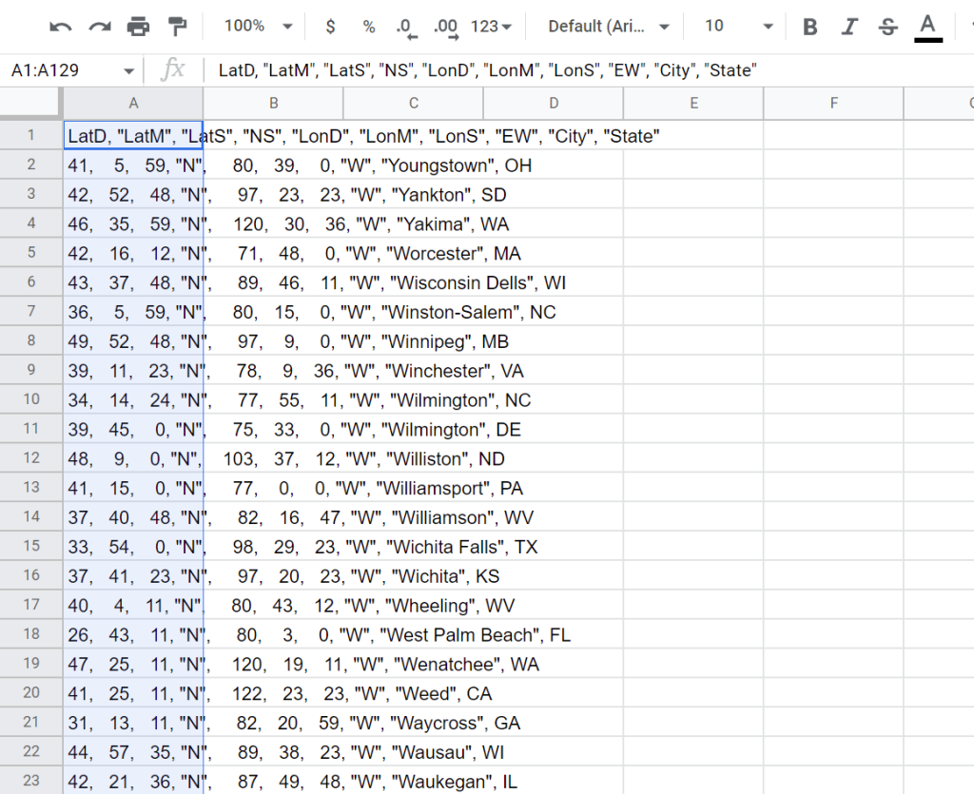
Task: Redo the last action
Action: (x=100, y=27)
